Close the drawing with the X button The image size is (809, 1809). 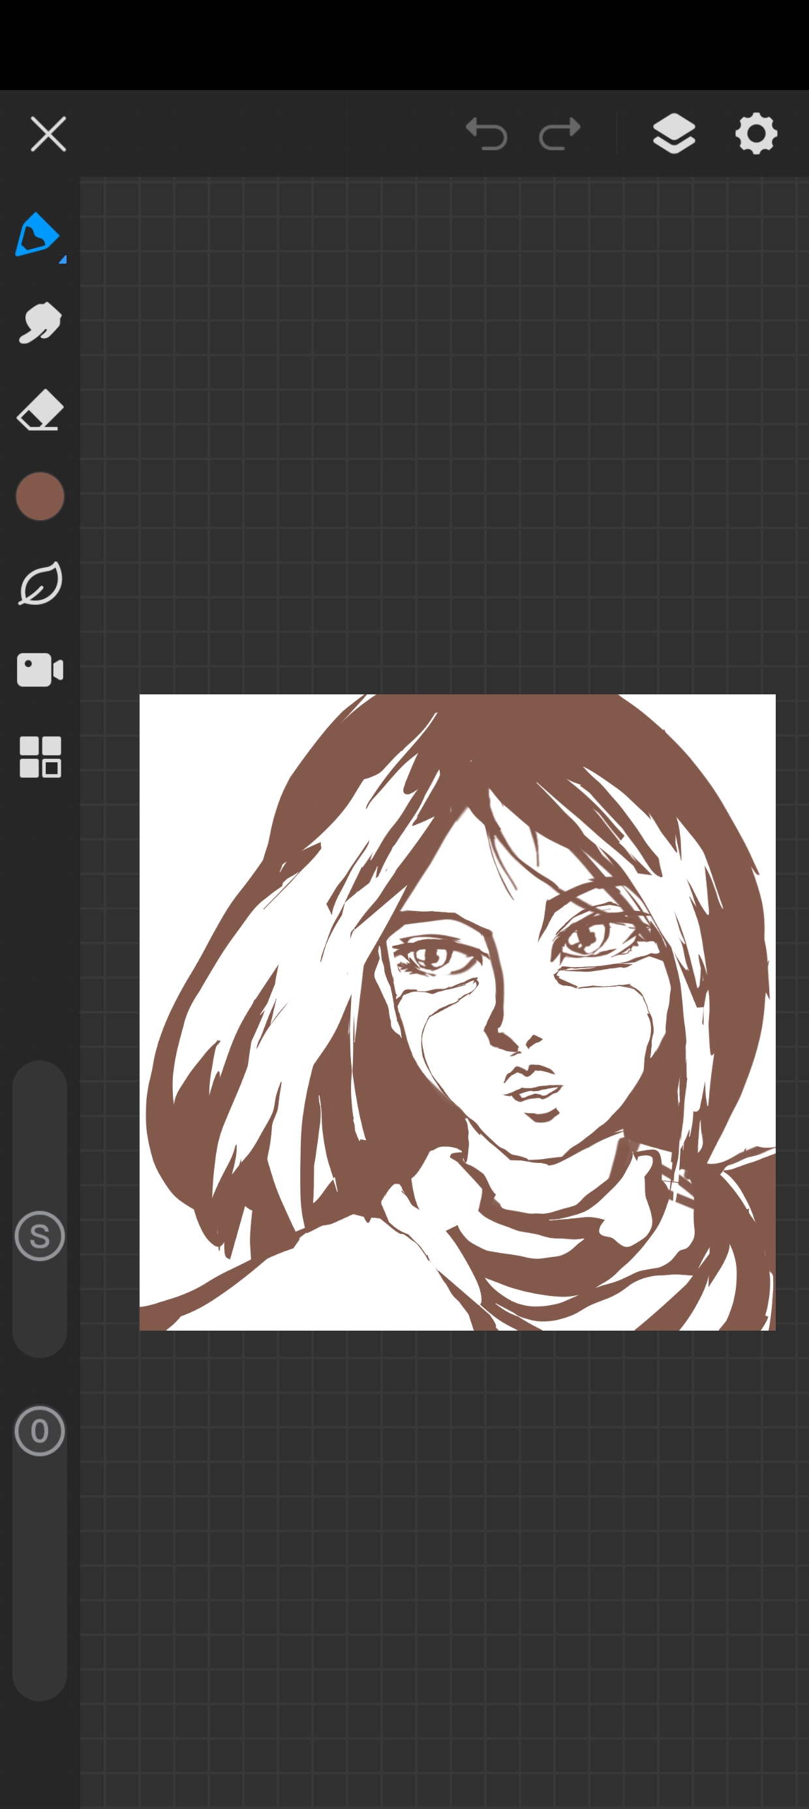[x=48, y=134]
